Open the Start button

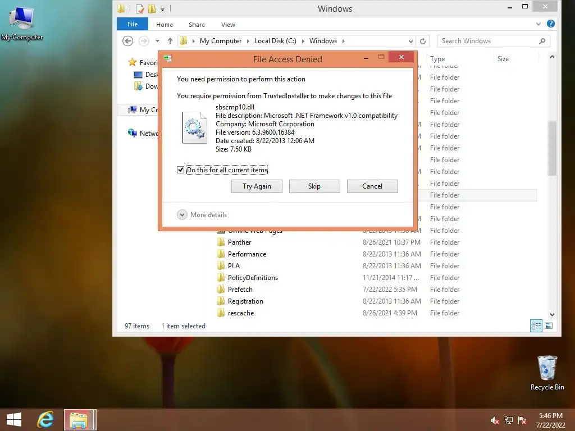click(14, 420)
